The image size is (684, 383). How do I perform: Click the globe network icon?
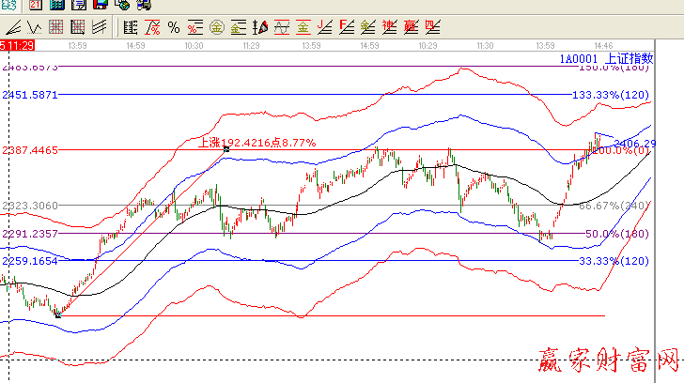(x=122, y=6)
